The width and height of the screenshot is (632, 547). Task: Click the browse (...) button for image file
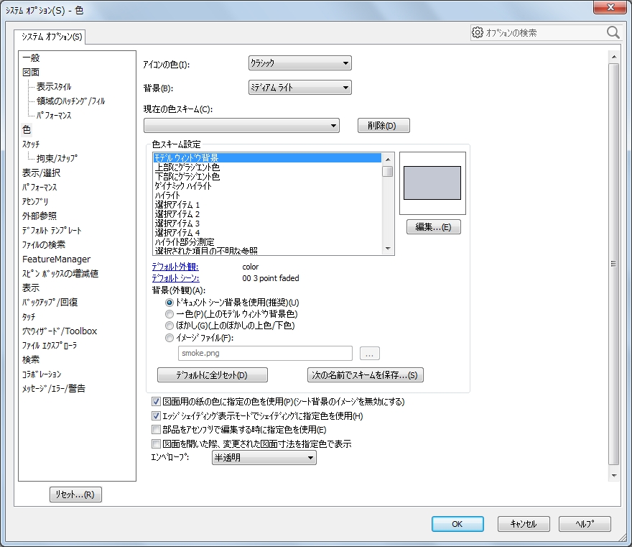click(369, 354)
